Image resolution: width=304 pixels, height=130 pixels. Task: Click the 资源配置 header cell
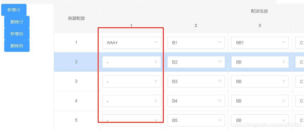point(76,19)
